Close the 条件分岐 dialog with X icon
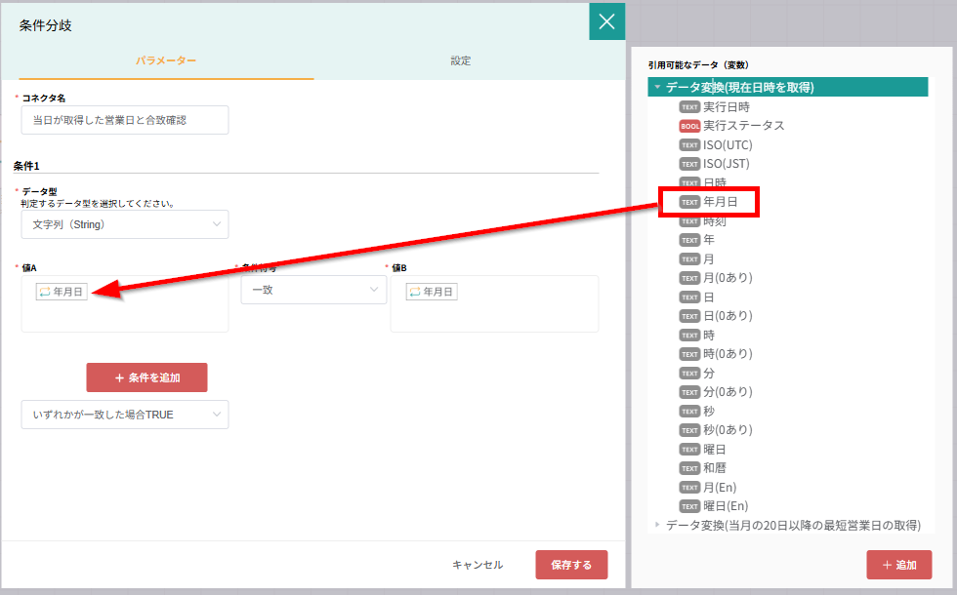957x595 pixels. tap(606, 21)
